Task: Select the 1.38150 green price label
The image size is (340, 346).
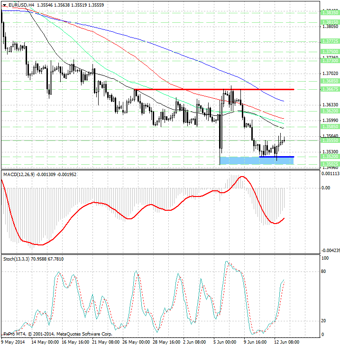Action: (x=330, y=22)
